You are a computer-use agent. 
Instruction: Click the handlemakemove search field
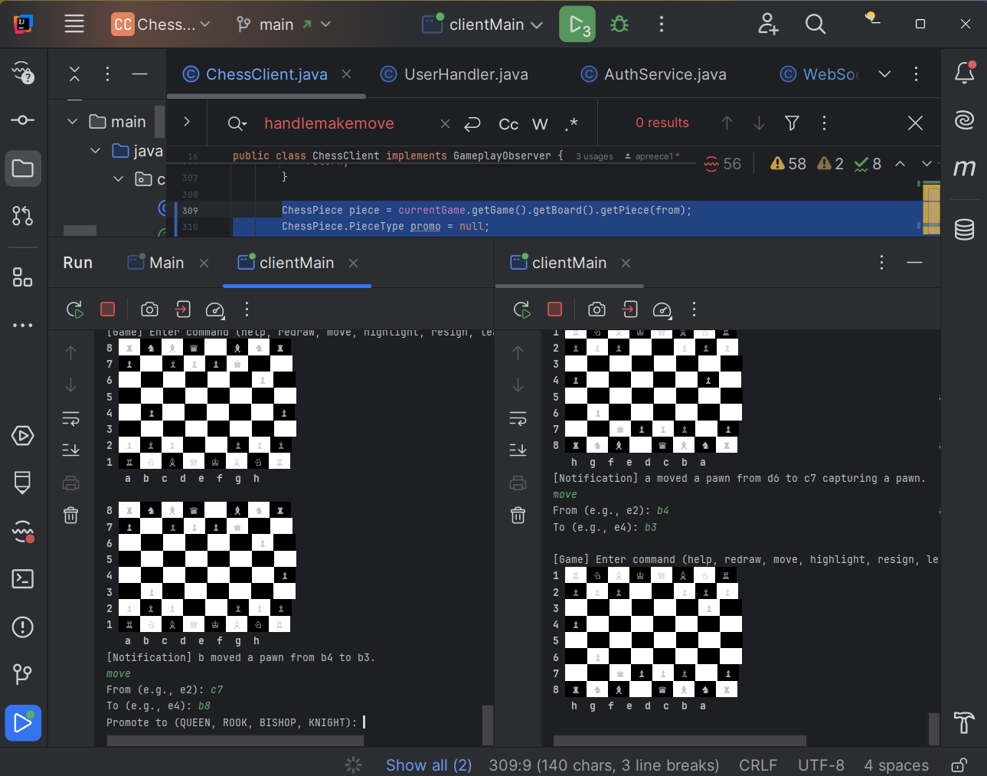coord(329,123)
